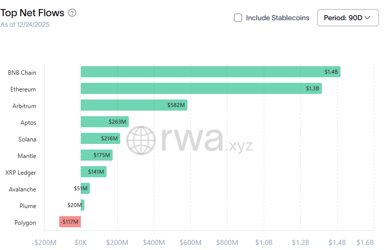Click the help icon beside Top Net Flows
The image size is (385, 250).
(x=72, y=13)
